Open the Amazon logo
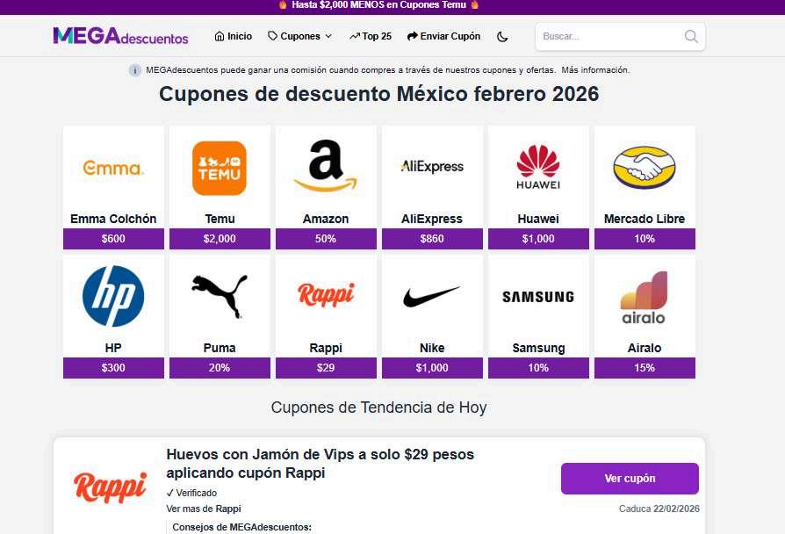This screenshot has height=534, width=785. 326,166
